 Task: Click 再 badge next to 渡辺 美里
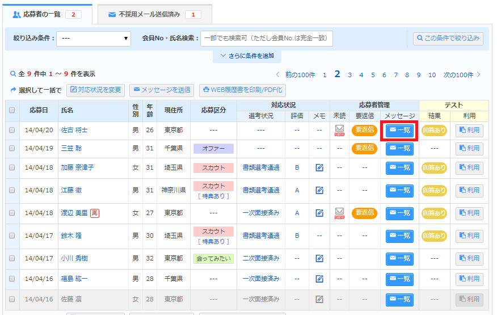click(95, 213)
